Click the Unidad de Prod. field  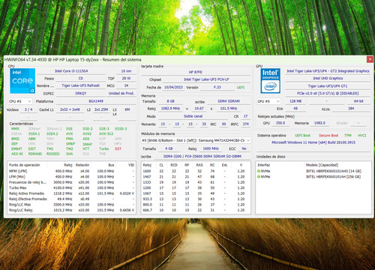tap(121, 93)
